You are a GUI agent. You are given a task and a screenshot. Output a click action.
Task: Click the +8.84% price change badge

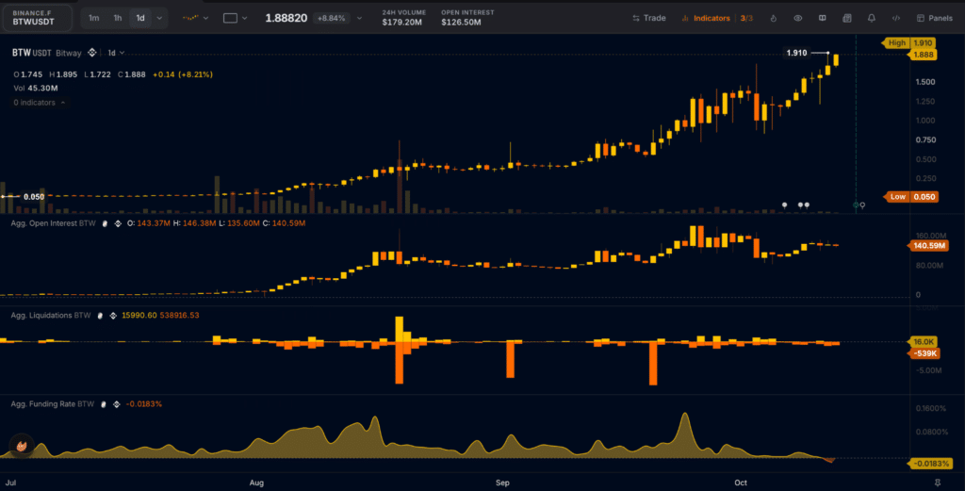point(331,18)
